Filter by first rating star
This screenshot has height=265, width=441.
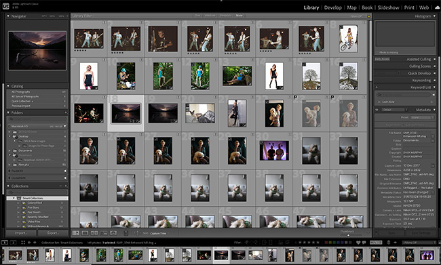click(300, 242)
